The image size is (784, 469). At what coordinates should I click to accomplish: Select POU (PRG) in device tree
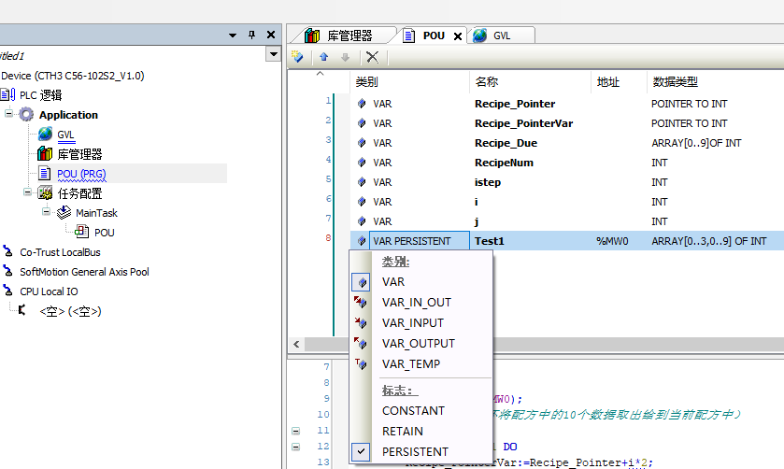click(81, 174)
